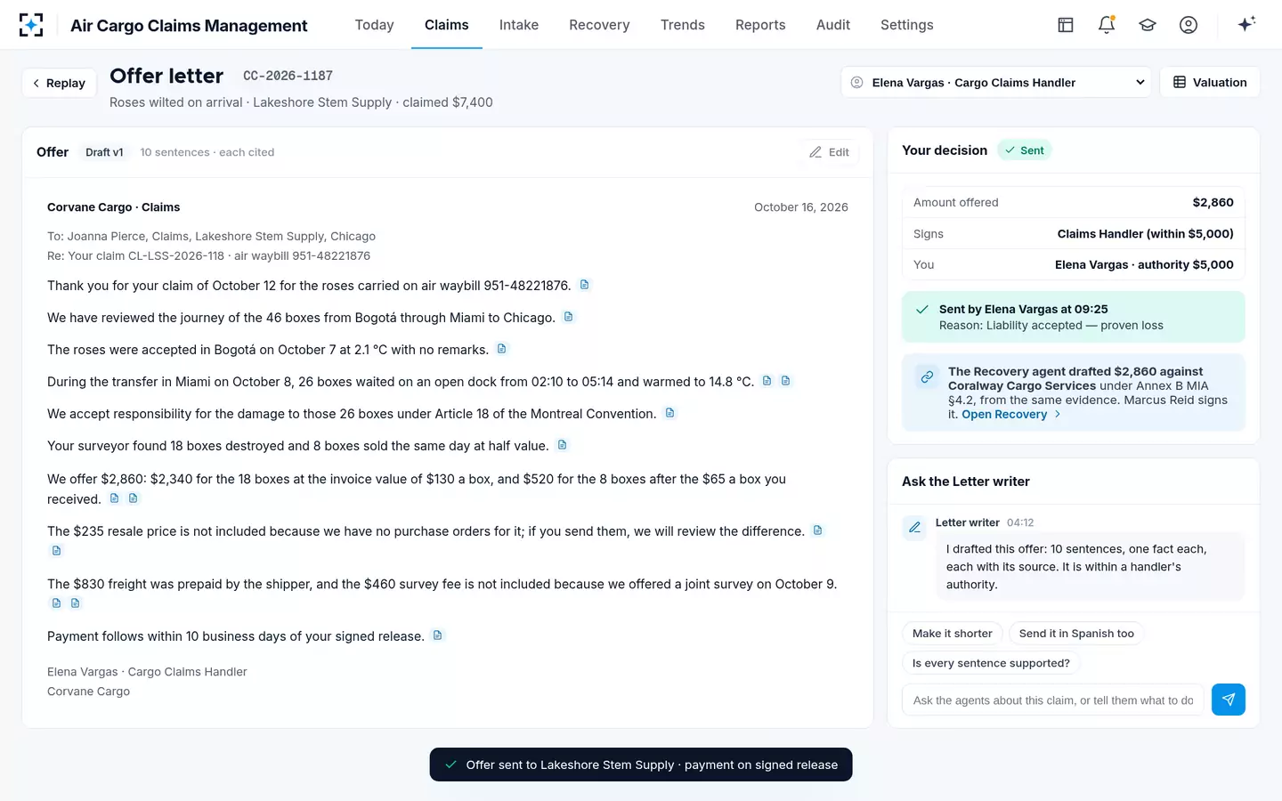Go to the Today tab

point(374,25)
